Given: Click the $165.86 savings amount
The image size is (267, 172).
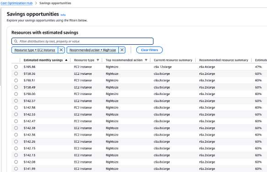Looking at the screenshot, I should coord(29,67).
